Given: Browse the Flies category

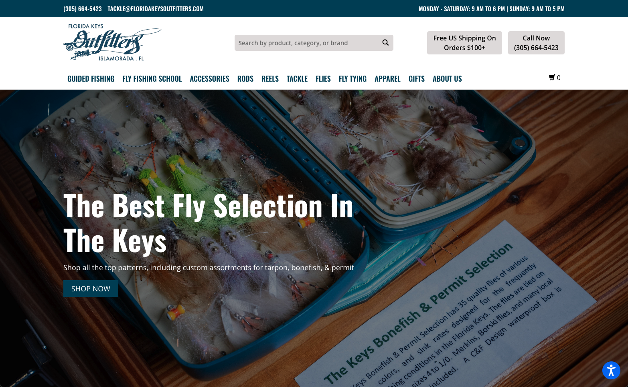Looking at the screenshot, I should [323, 79].
